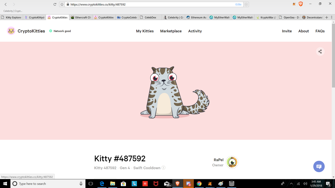Click the Gen 4 label text
The height and width of the screenshot is (188, 335).
pos(125,168)
